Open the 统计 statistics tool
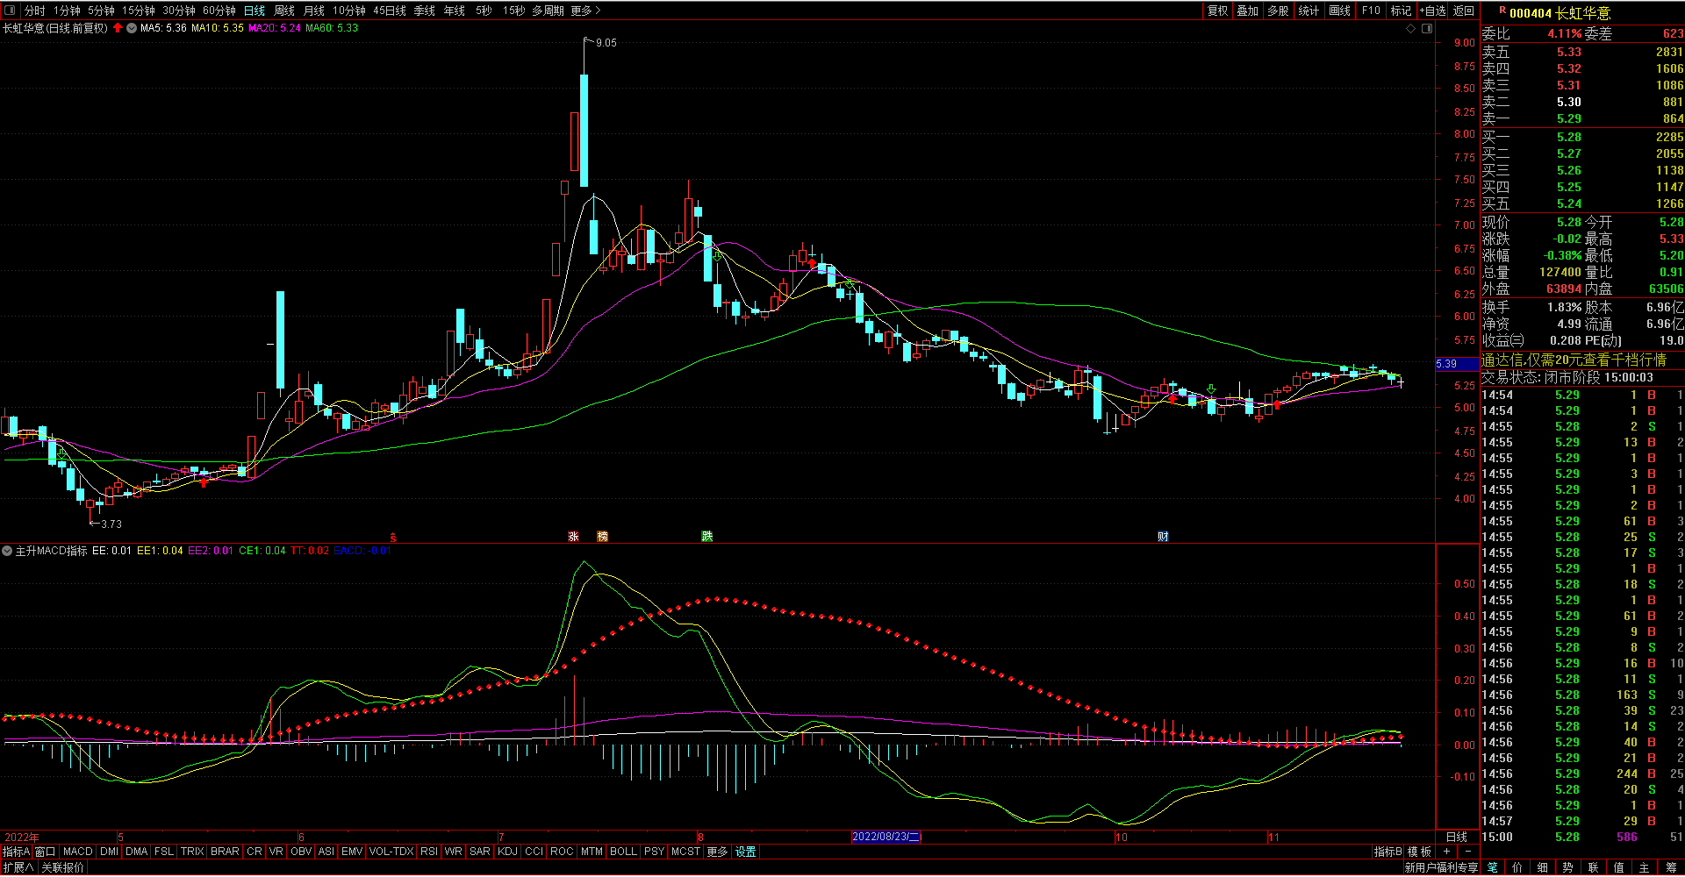 1309,11
